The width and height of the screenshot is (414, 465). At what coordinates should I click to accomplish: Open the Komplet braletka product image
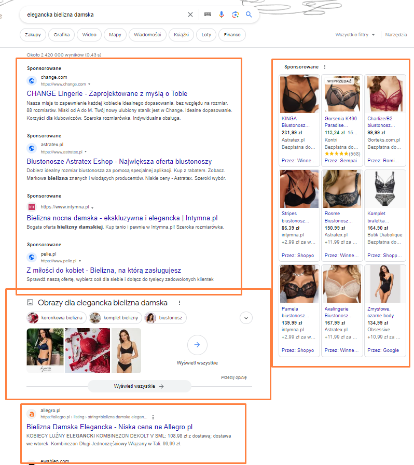(385, 189)
